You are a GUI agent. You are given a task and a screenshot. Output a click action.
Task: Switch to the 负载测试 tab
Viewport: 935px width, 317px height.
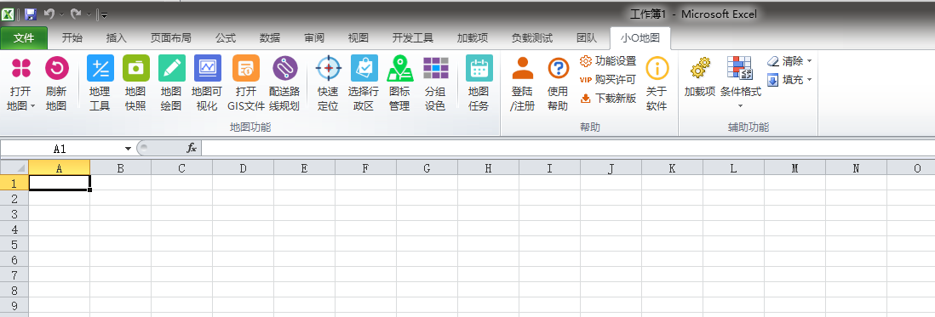point(532,38)
